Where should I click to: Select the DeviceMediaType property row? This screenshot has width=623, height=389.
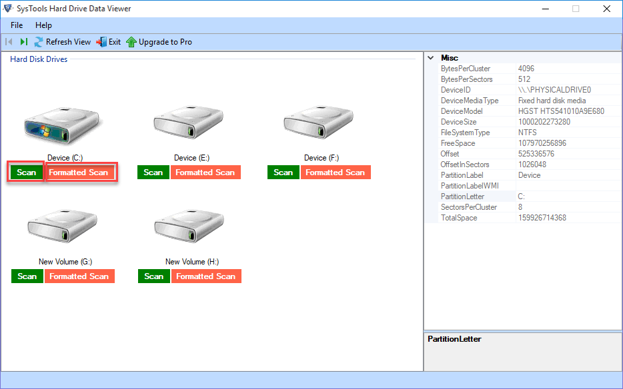point(530,101)
